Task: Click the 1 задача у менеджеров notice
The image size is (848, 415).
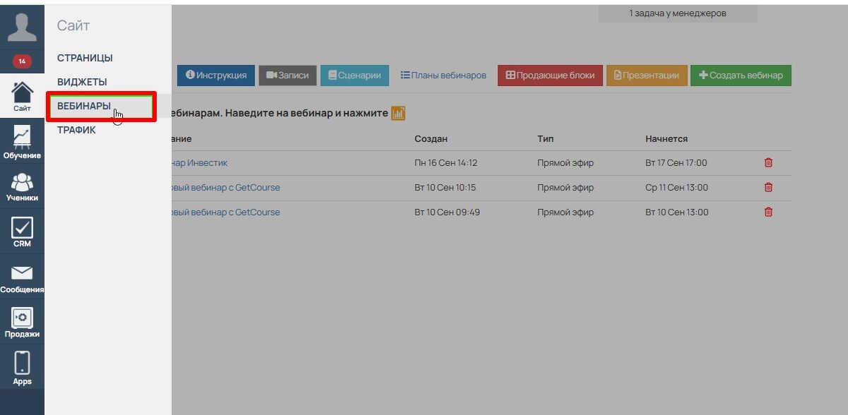Action: pyautogui.click(x=678, y=13)
